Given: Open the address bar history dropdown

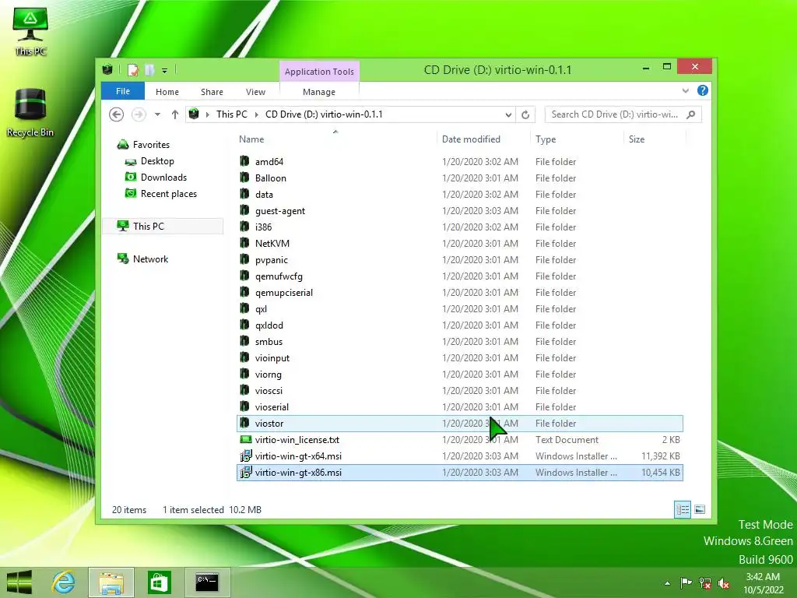Looking at the screenshot, I should (507, 114).
